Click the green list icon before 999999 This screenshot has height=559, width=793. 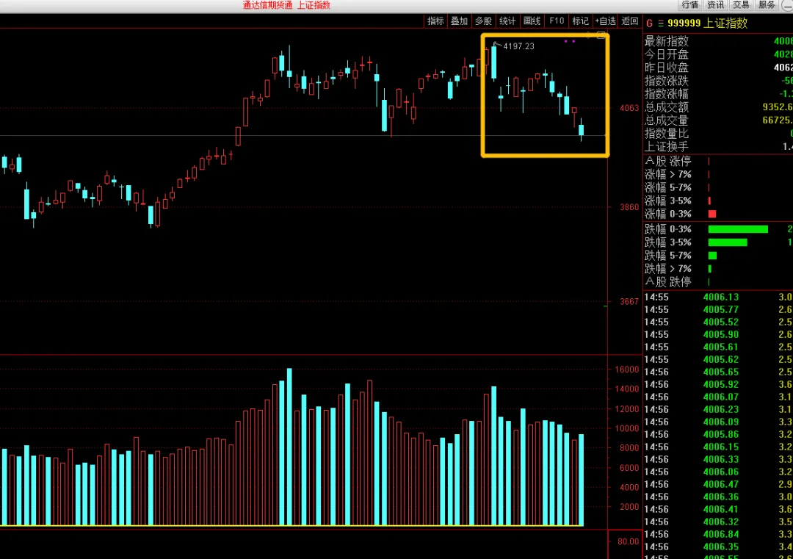661,24
